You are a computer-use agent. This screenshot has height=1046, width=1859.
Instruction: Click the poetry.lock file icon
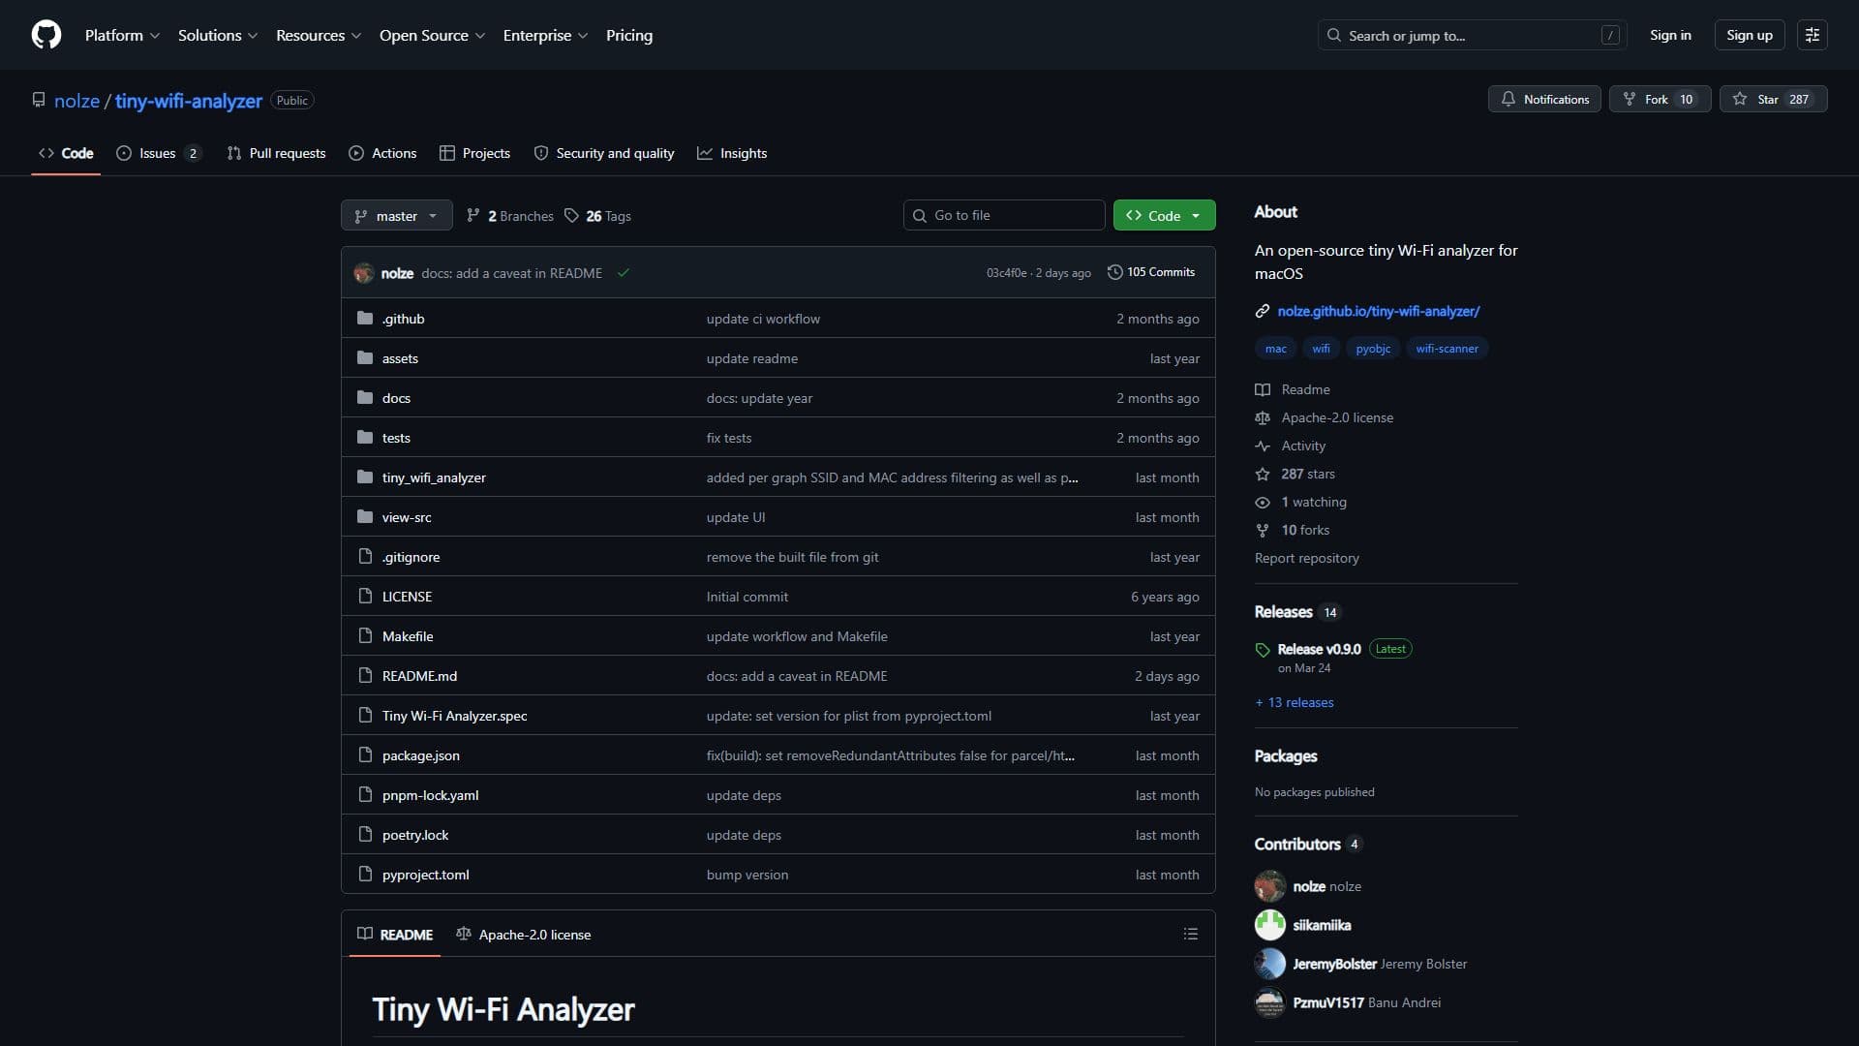pyautogui.click(x=365, y=835)
